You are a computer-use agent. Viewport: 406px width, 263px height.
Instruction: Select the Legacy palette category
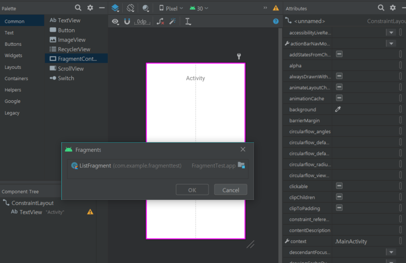(x=22, y=113)
